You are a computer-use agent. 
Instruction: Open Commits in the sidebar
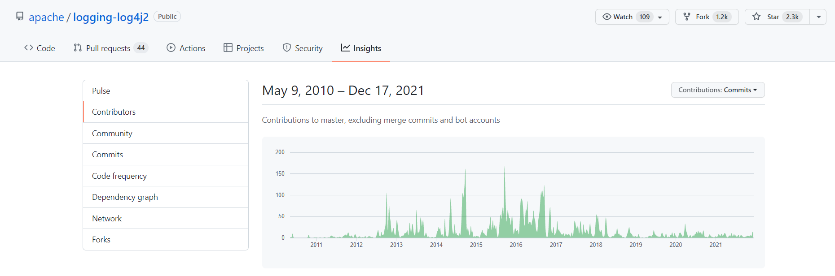coord(166,155)
